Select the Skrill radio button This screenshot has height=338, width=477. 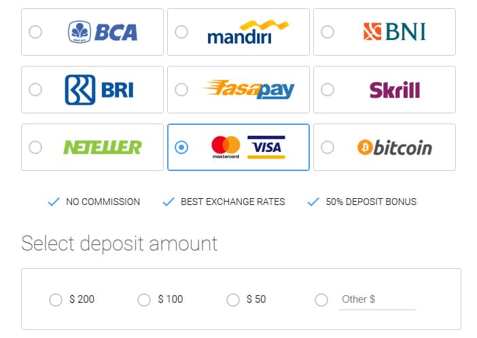point(327,90)
